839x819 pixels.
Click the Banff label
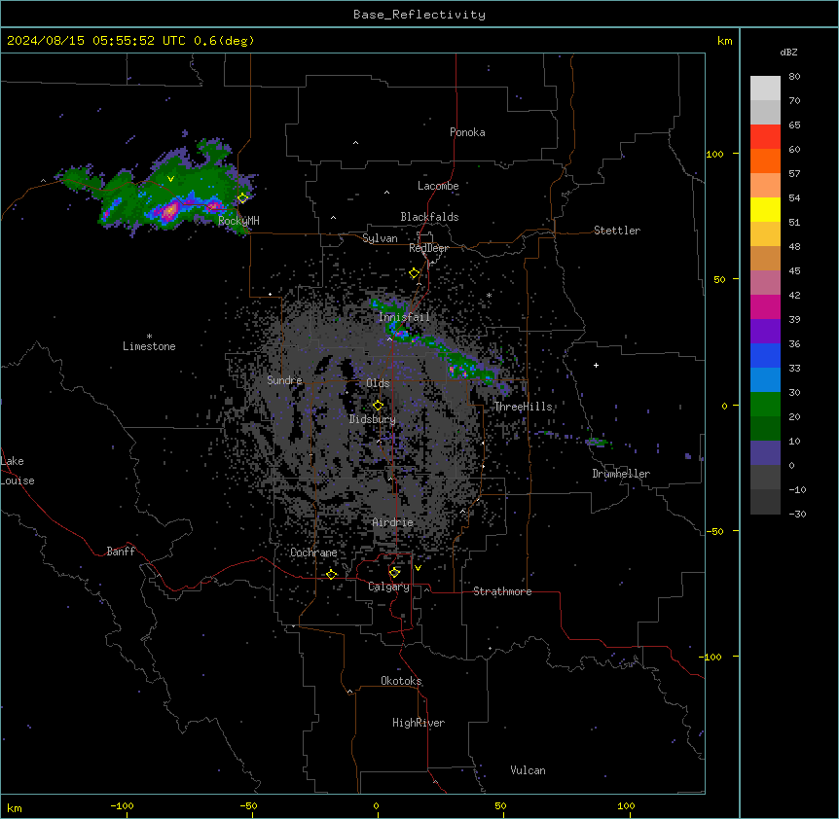(x=121, y=552)
